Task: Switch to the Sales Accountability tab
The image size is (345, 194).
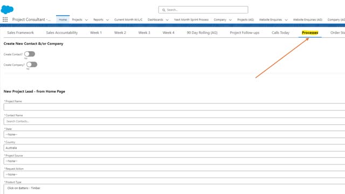Action: (62, 32)
